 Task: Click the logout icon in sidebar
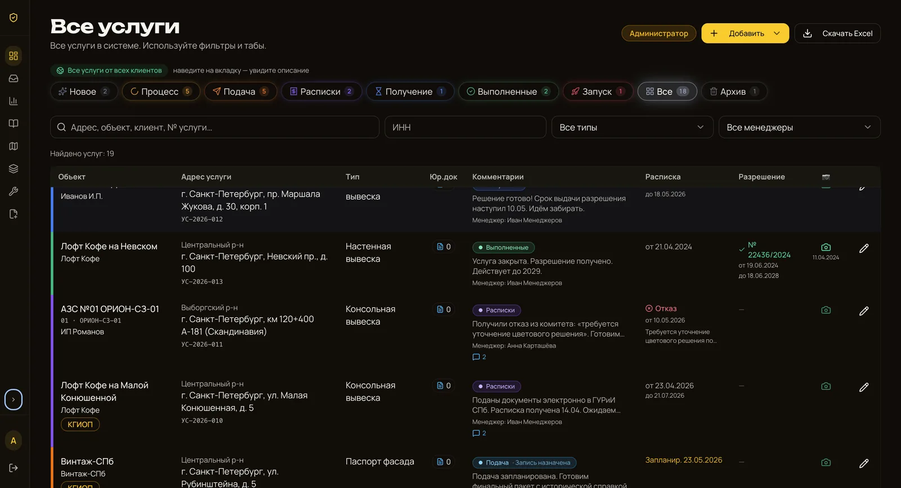click(14, 468)
